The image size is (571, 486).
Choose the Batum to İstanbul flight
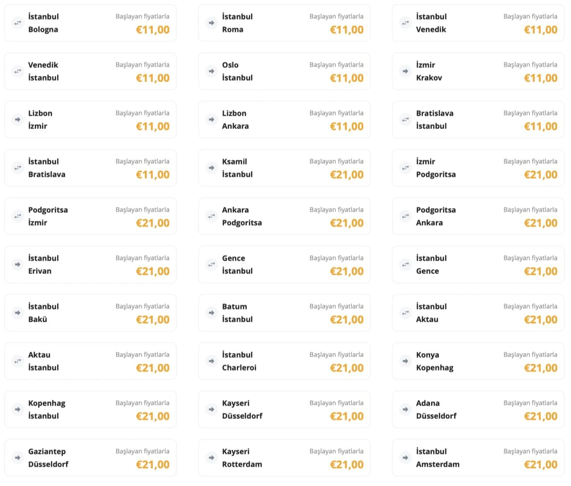pos(284,313)
